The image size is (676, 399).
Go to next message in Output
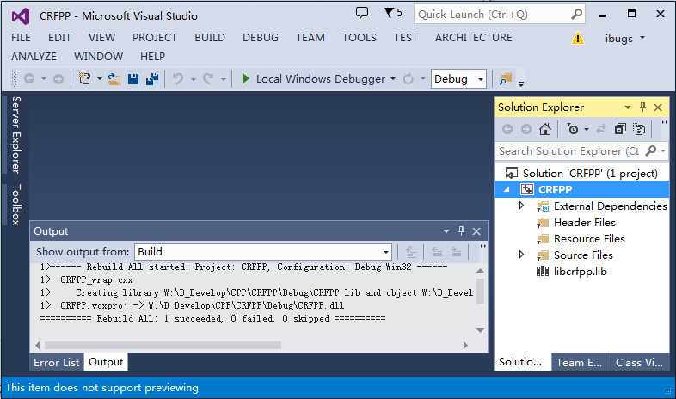pos(456,252)
